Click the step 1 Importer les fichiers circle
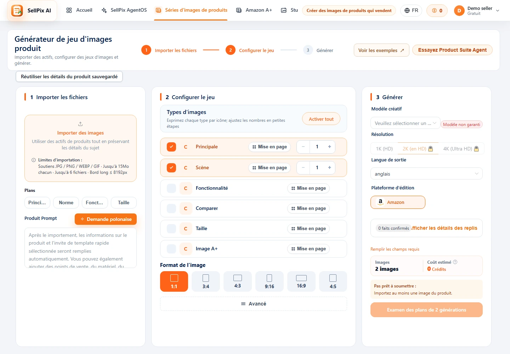 [146, 50]
